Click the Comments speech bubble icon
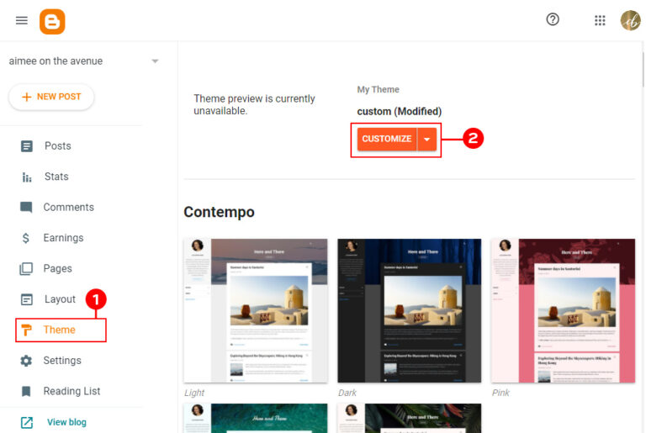This screenshot has height=433, width=646. pos(26,207)
